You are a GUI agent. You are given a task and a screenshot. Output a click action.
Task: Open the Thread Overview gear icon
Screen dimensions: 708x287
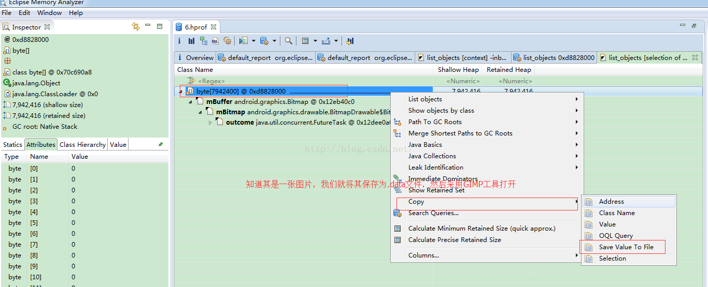[227, 41]
